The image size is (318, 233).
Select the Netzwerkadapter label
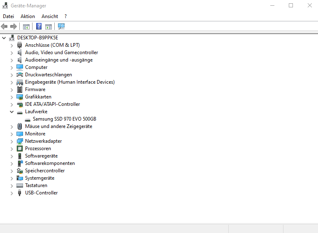43,141
